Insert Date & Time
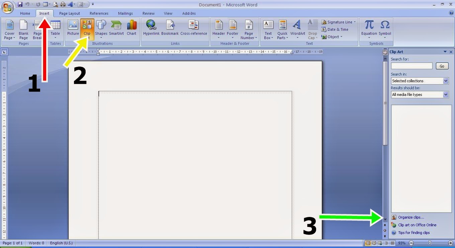This screenshot has width=455, height=248. point(335,29)
